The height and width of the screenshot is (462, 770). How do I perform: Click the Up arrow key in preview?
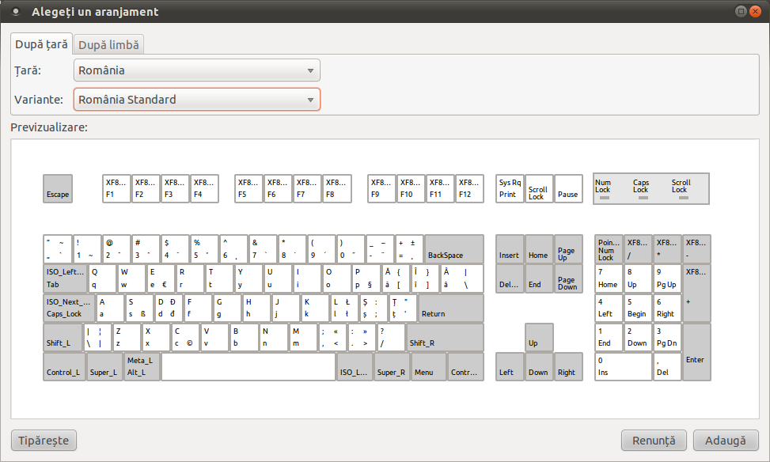(x=539, y=337)
